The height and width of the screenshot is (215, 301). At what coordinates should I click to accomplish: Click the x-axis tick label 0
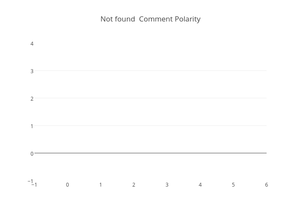pyautogui.click(x=68, y=185)
